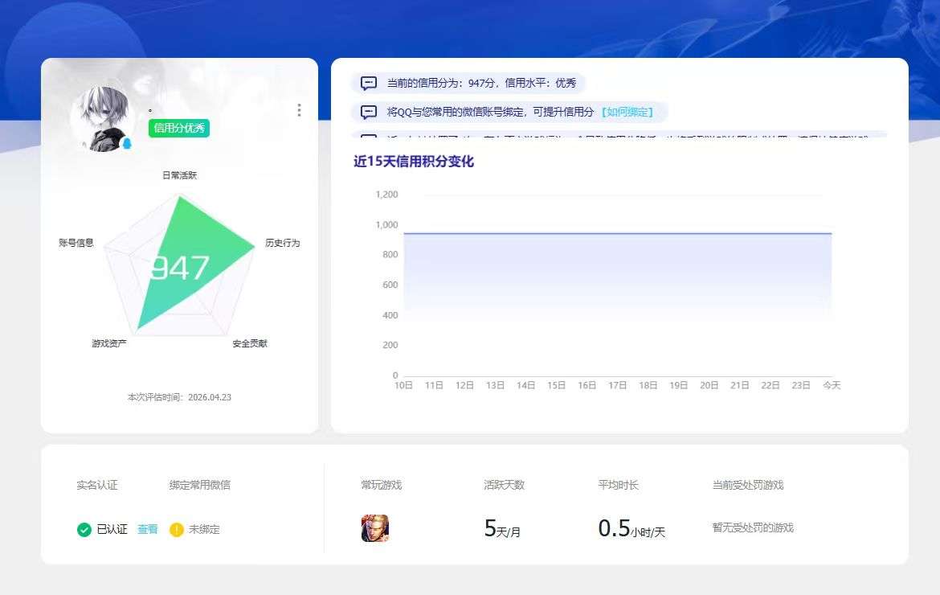940x595 pixels.
Task: Click the green verified checkmark icon
Action: [84, 530]
